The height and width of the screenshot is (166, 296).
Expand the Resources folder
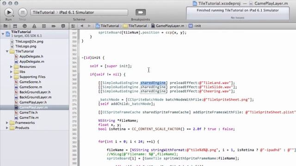click(11, 66)
